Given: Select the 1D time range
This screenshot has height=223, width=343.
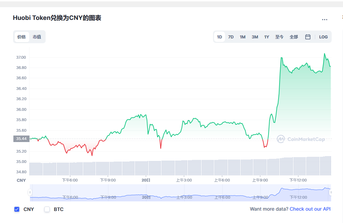Looking at the screenshot, I should pyautogui.click(x=220, y=37).
